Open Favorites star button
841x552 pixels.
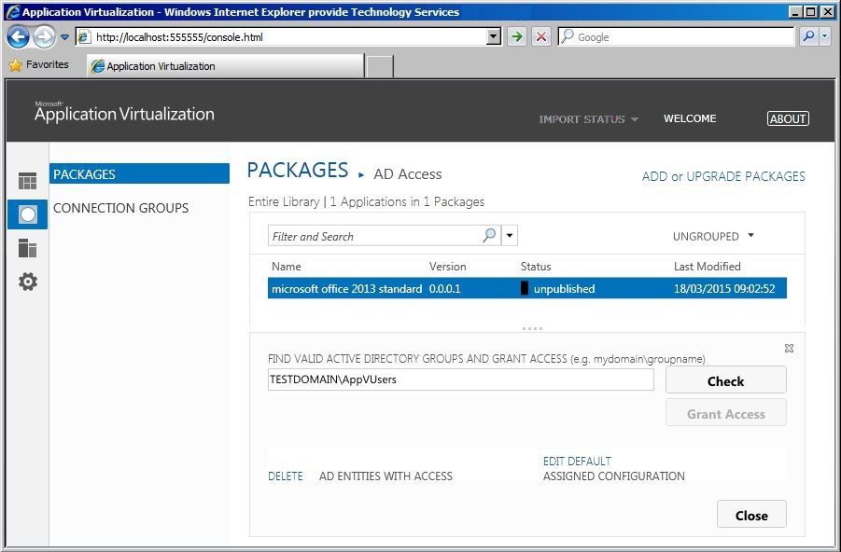coord(38,65)
